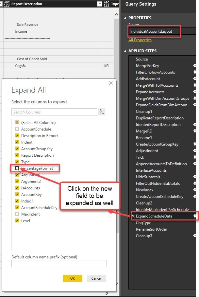The height and width of the screenshot is (297, 199).
Task: Delete the ExpandScheduleData step using X icon
Action: [x=133, y=216]
